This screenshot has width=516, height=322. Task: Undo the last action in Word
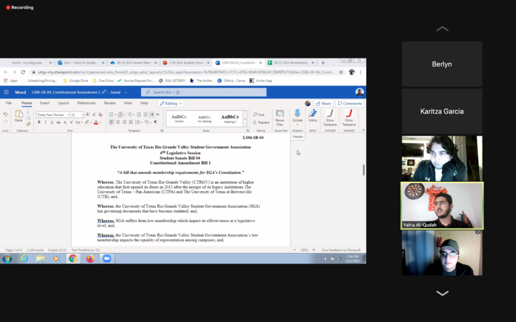pyautogui.click(x=5, y=115)
